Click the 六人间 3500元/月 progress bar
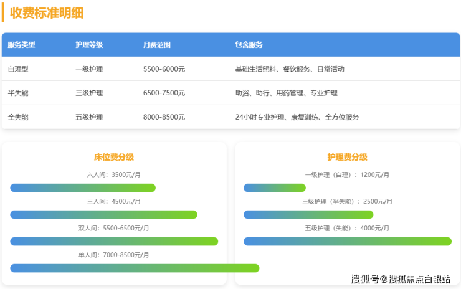The image size is (461, 289). click(83, 188)
